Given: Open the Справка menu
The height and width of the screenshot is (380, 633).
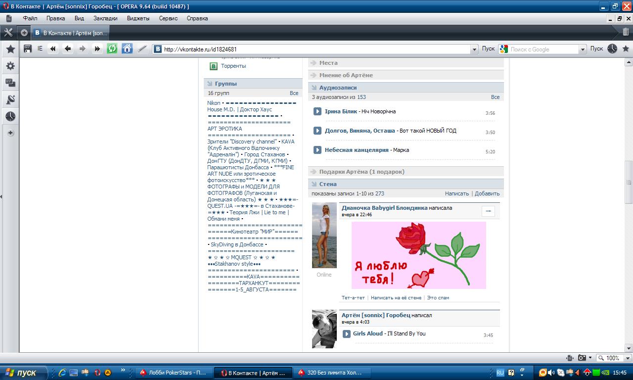Looking at the screenshot, I should pos(197,18).
